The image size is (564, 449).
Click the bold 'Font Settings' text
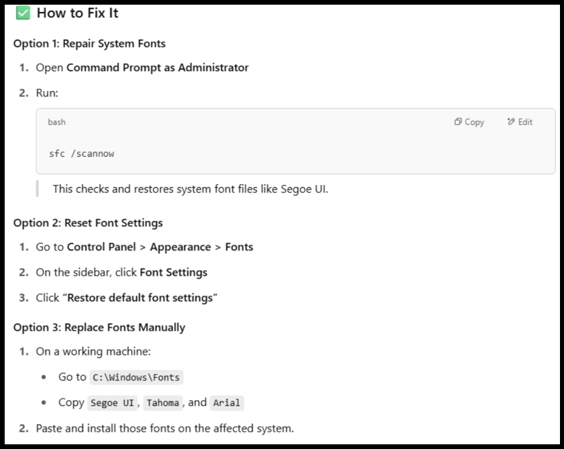pos(173,273)
